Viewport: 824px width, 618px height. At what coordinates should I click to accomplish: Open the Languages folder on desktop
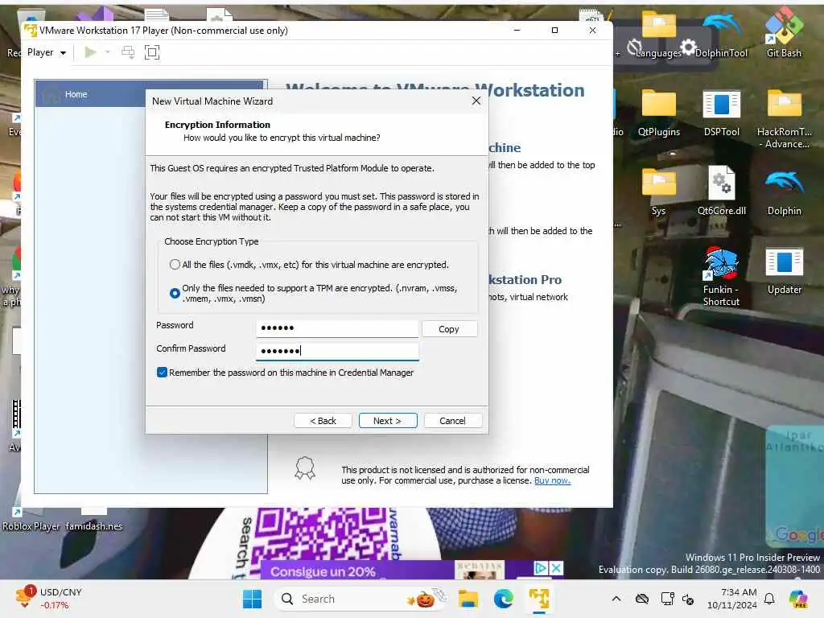[x=658, y=35]
